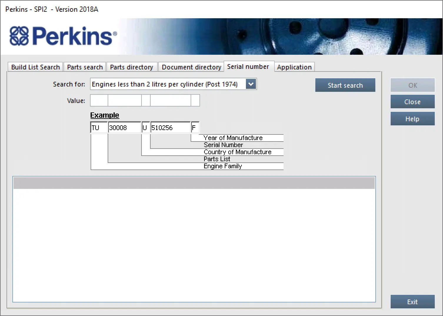Focus the first Value box for engine family

click(x=99, y=100)
